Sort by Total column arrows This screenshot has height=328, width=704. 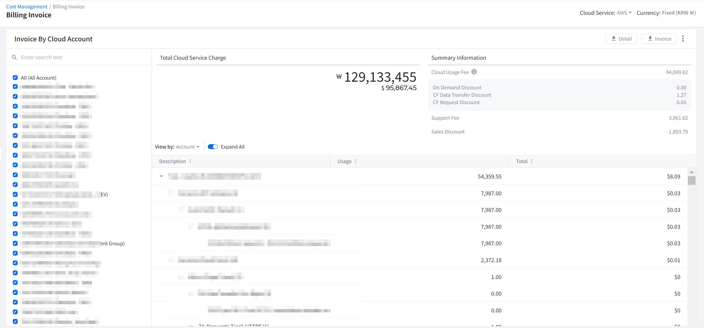[531, 161]
